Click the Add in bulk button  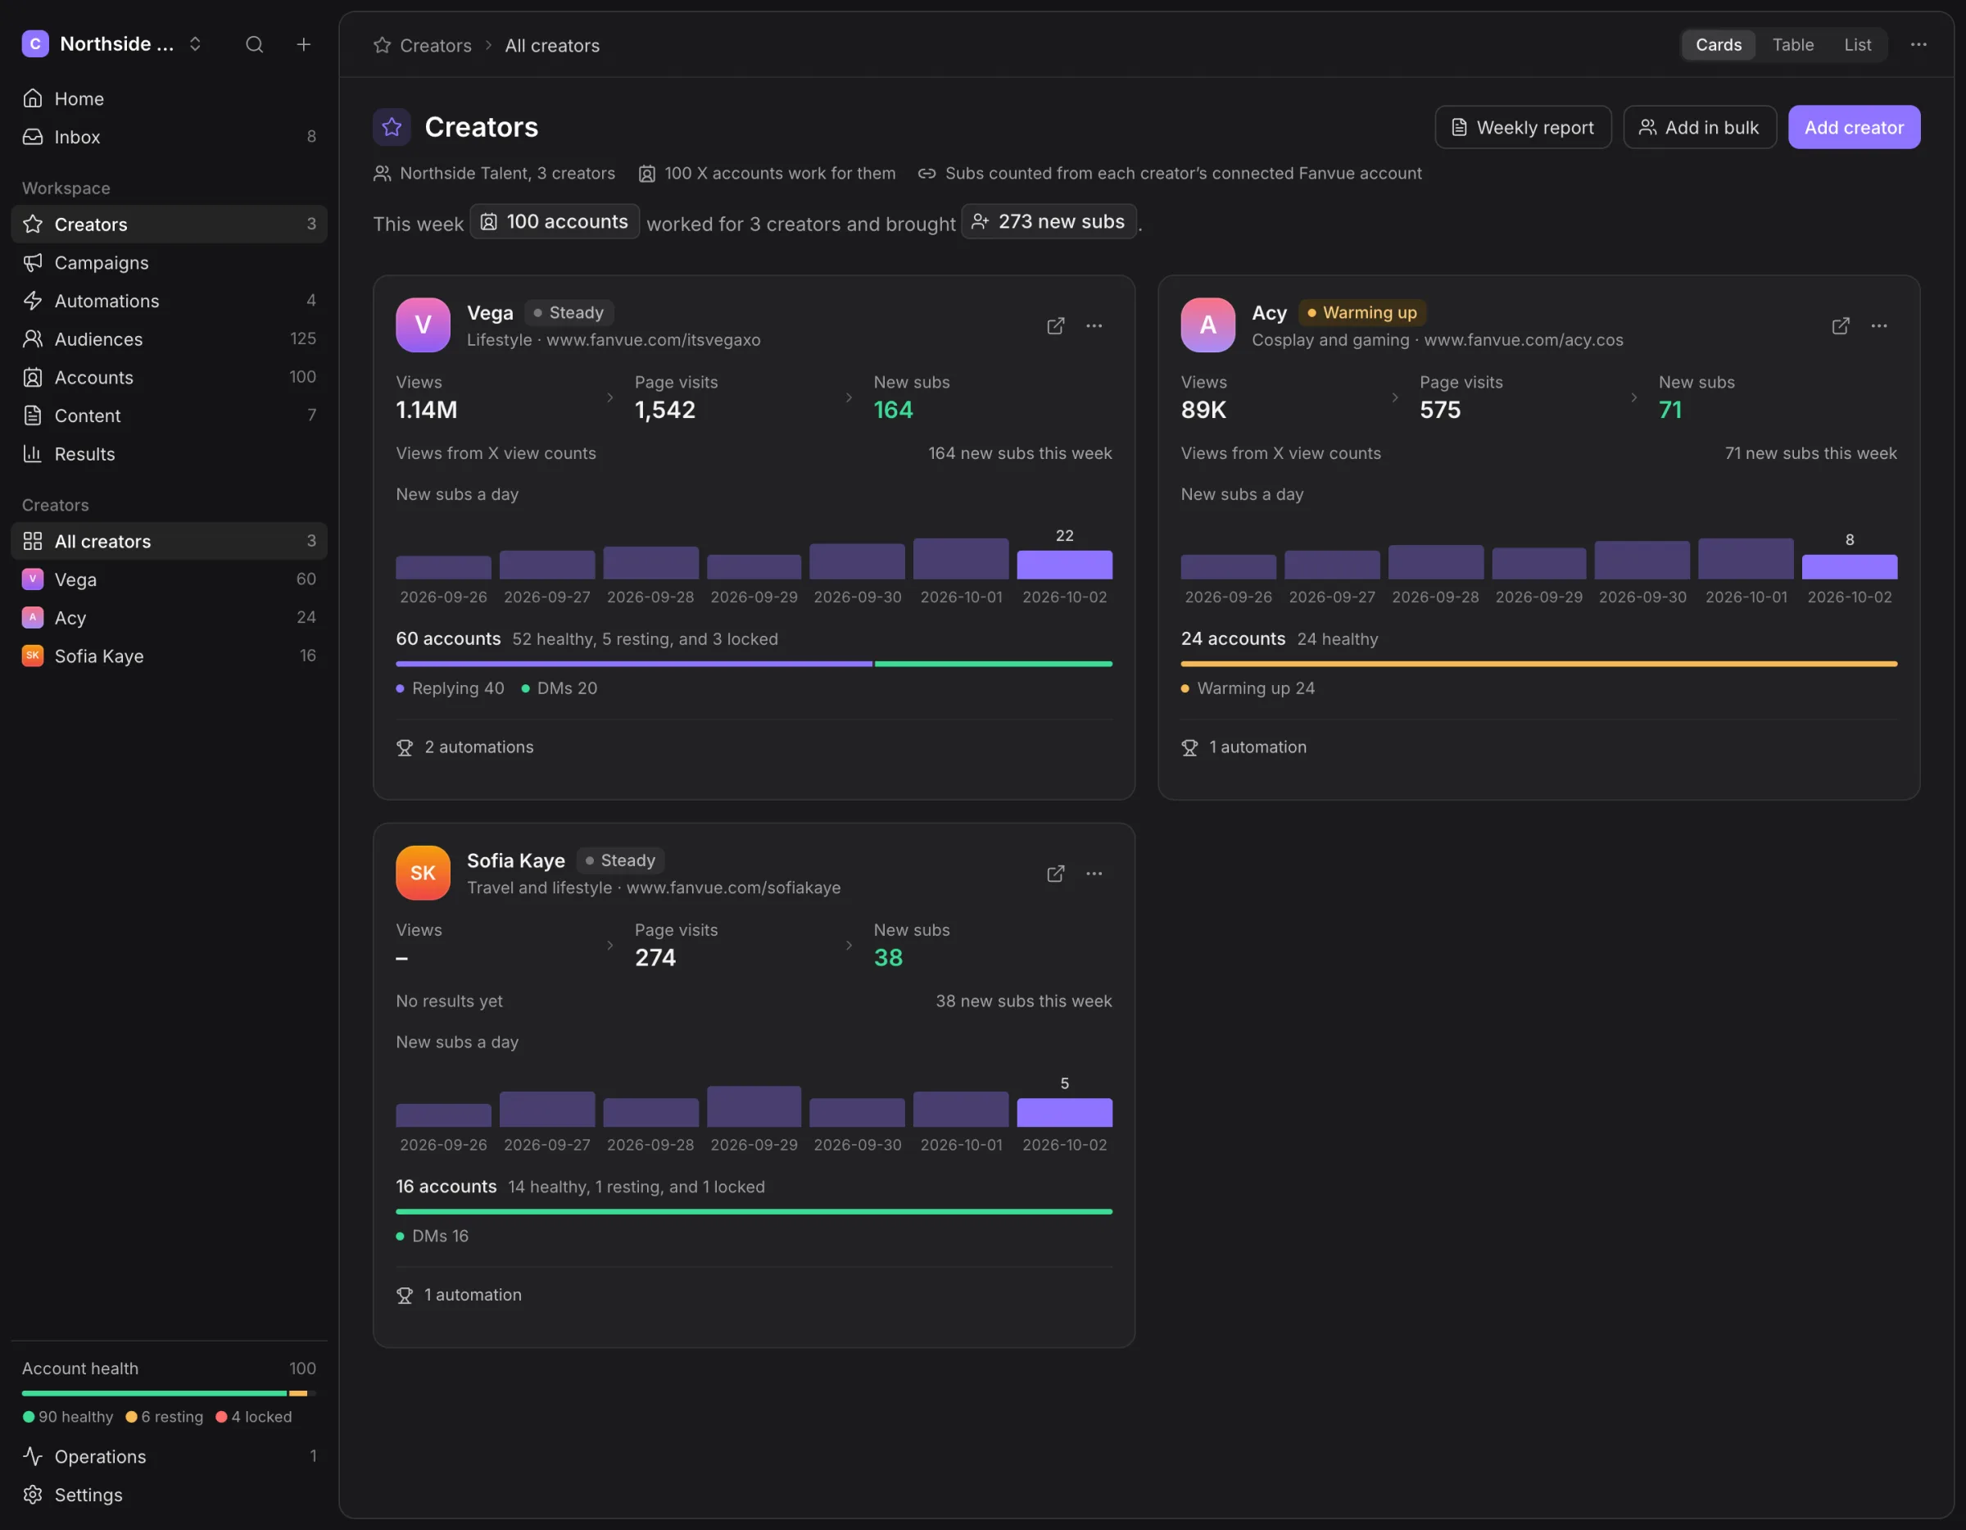(1700, 128)
